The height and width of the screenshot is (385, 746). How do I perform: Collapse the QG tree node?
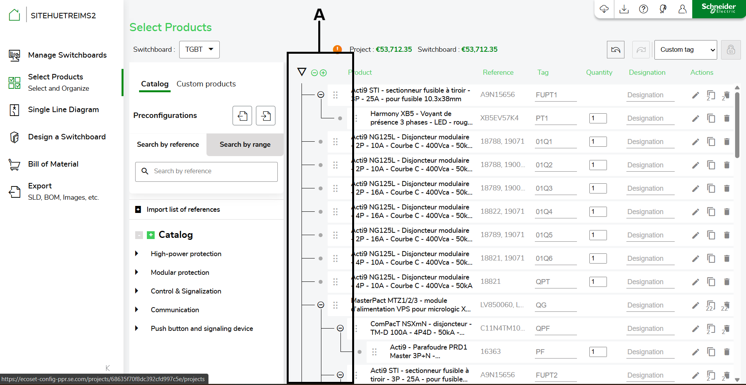(x=321, y=305)
